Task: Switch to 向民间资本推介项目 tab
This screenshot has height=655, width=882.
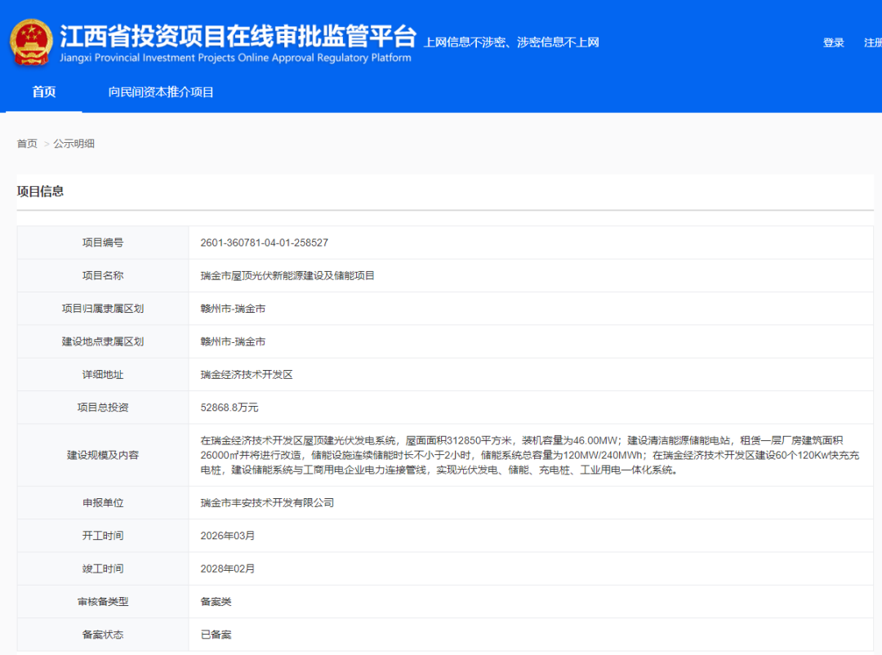Action: 161,92
